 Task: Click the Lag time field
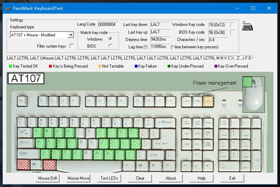coord(160,47)
